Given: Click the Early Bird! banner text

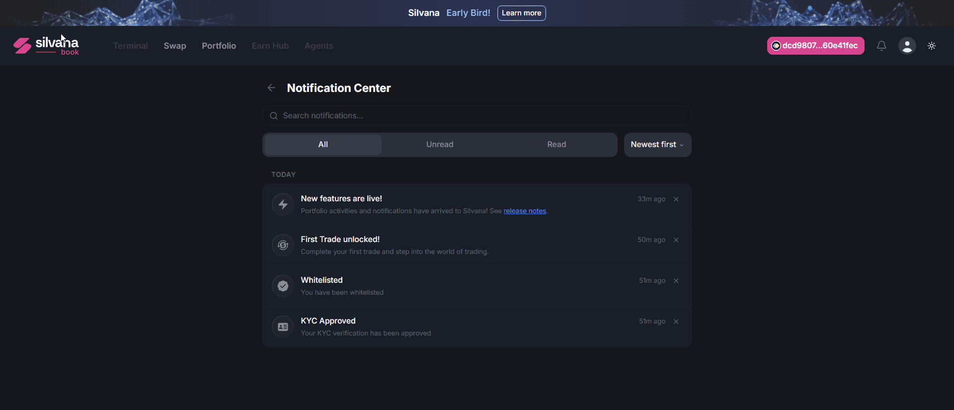Looking at the screenshot, I should coord(469,13).
